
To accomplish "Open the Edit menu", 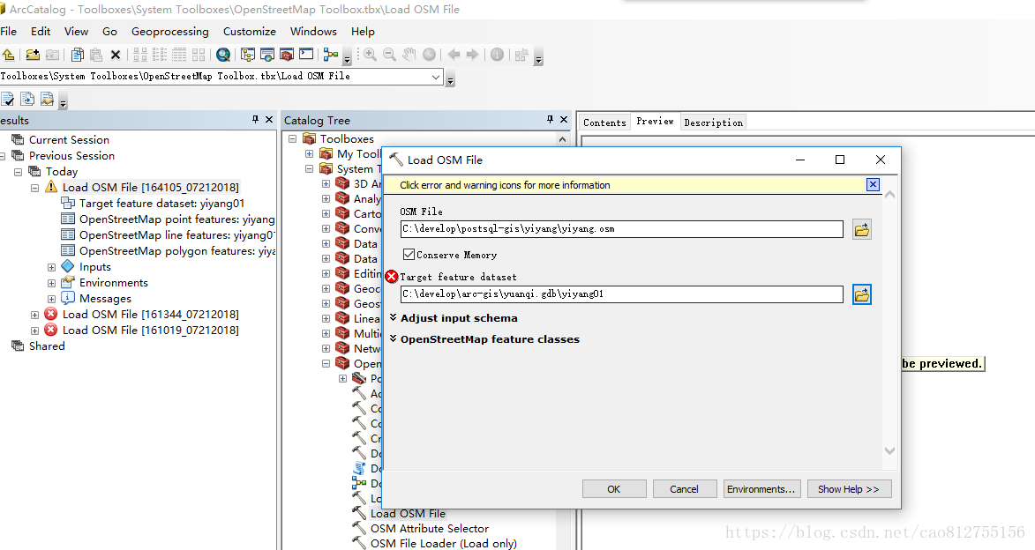I will coord(41,31).
